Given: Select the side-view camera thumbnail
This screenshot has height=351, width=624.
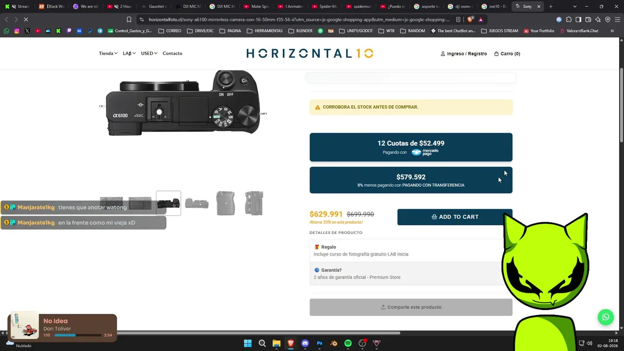Looking at the screenshot, I should (x=253, y=203).
